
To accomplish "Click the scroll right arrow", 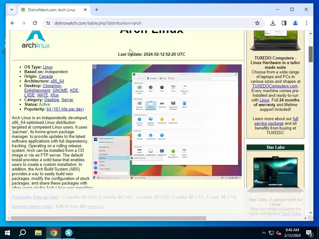I will [306, 218].
